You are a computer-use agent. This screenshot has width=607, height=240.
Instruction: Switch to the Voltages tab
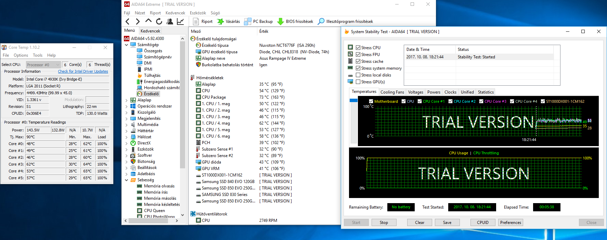(x=416, y=92)
